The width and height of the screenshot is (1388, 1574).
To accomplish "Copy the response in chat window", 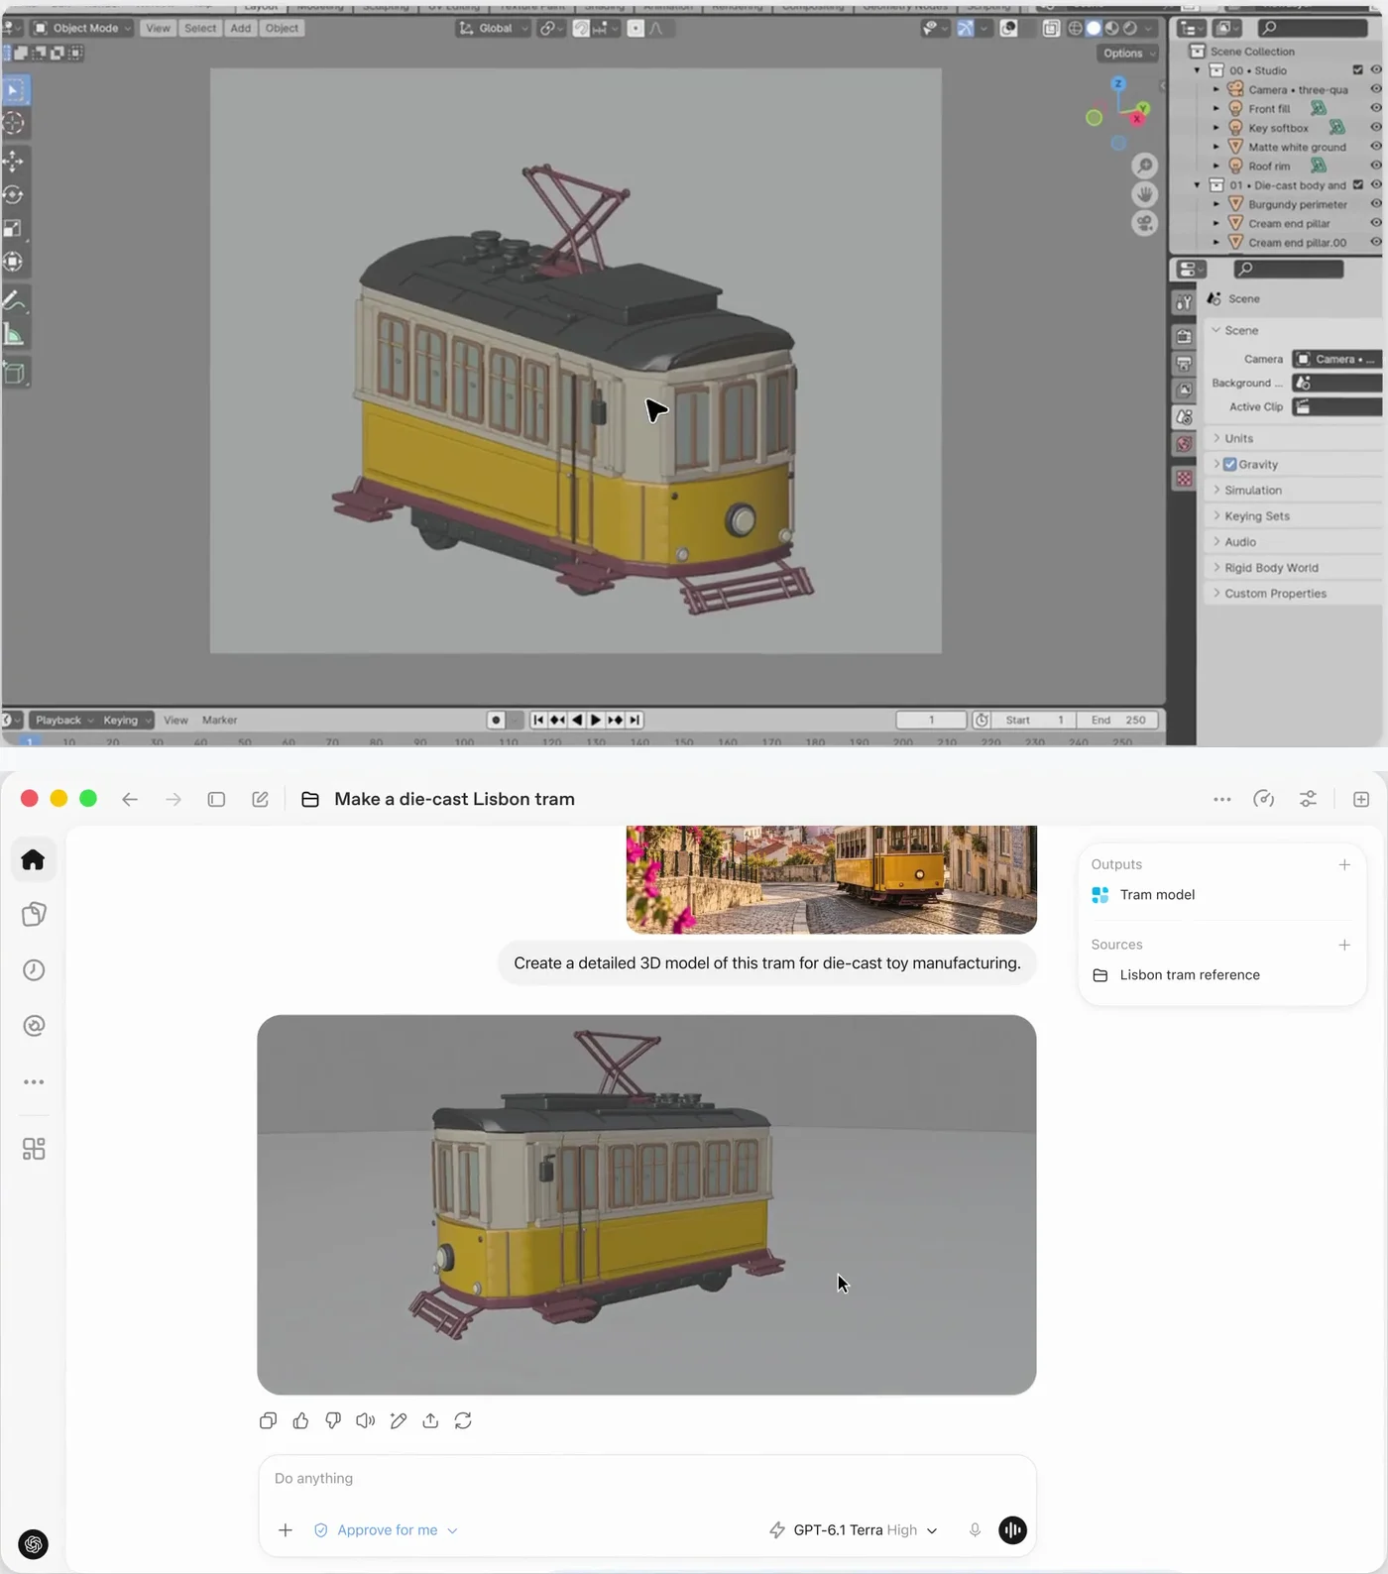I will (x=268, y=1420).
